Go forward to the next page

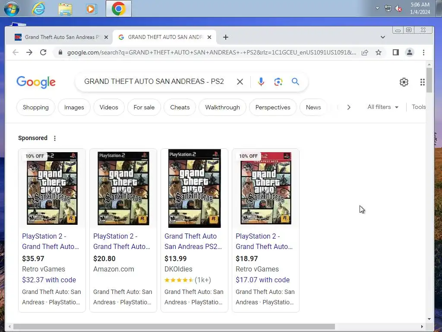29,52
